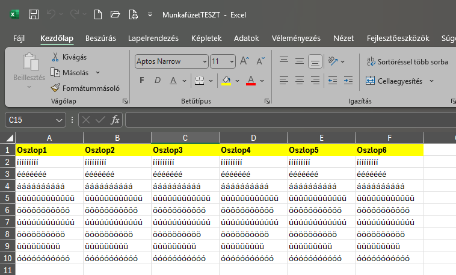
Task: Select row 5 header
Action: click(x=8, y=198)
